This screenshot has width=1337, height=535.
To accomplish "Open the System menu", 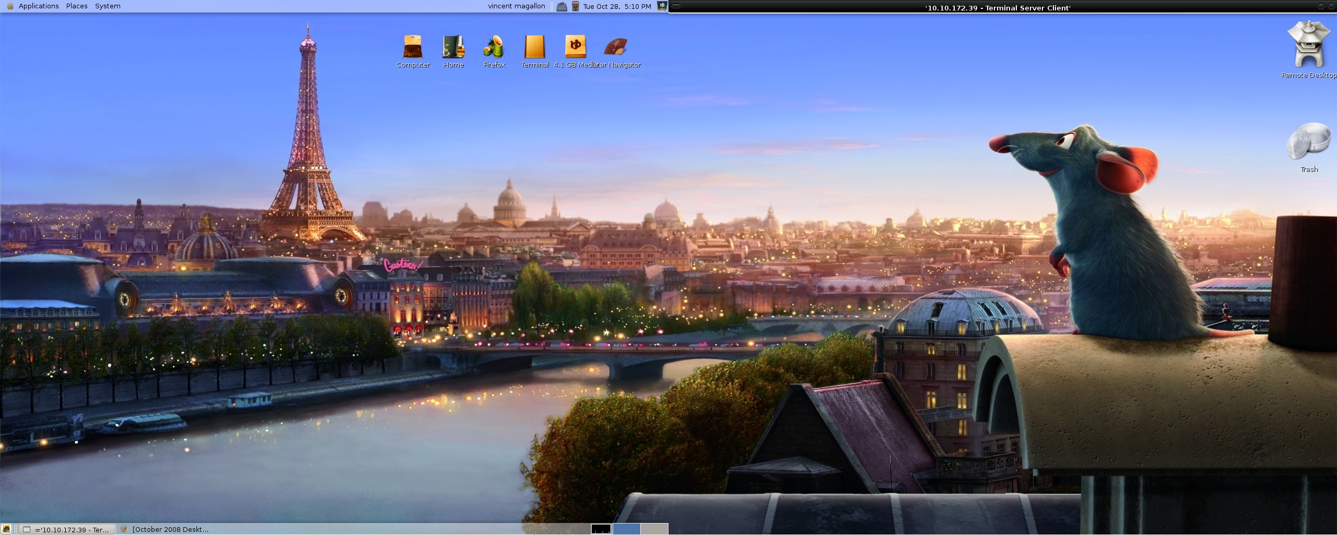I will pos(108,6).
